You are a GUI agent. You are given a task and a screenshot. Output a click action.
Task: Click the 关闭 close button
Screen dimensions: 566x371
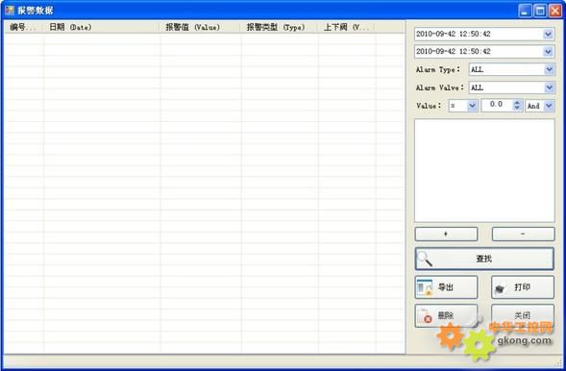pyautogui.click(x=523, y=316)
